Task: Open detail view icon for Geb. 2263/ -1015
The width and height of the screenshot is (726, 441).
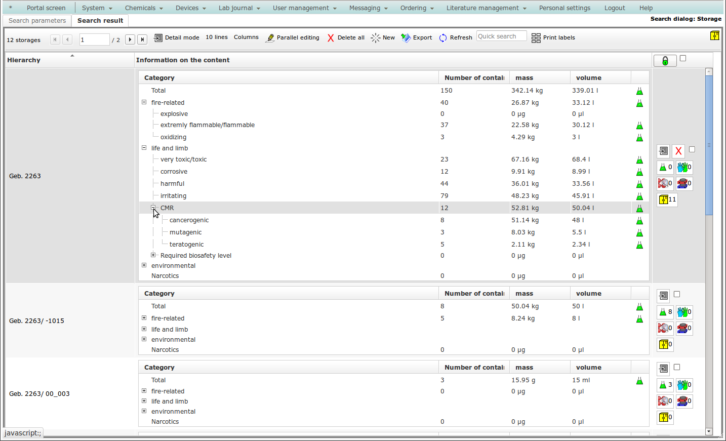Action: click(663, 296)
